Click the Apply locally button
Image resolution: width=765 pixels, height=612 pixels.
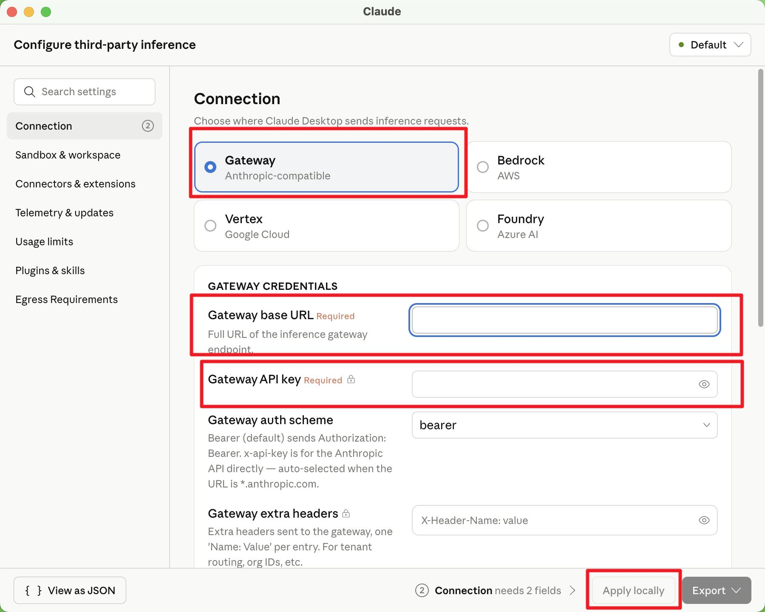tap(633, 590)
